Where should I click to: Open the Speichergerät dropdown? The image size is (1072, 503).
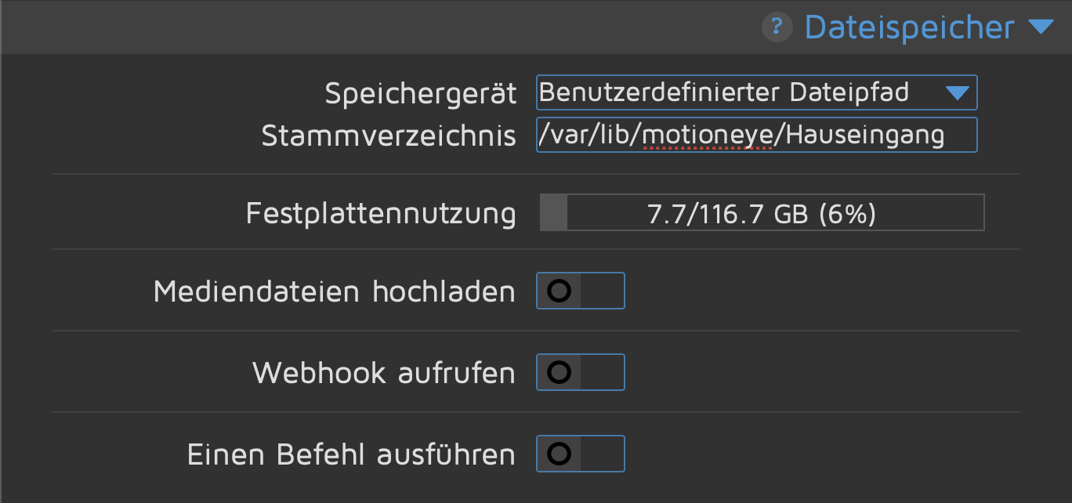point(756,92)
